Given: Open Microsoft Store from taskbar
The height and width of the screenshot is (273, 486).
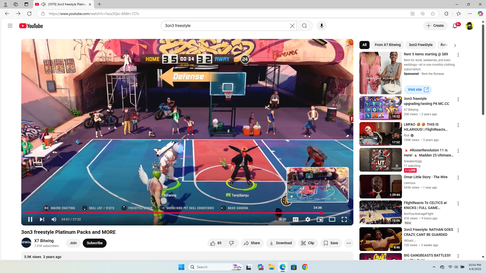Looking at the screenshot, I should point(294,267).
